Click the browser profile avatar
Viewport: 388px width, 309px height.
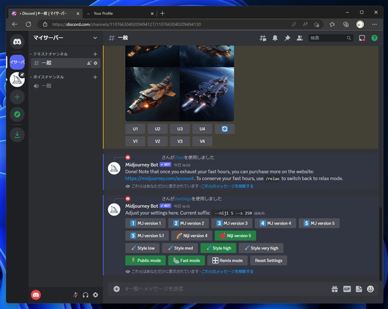(360, 24)
